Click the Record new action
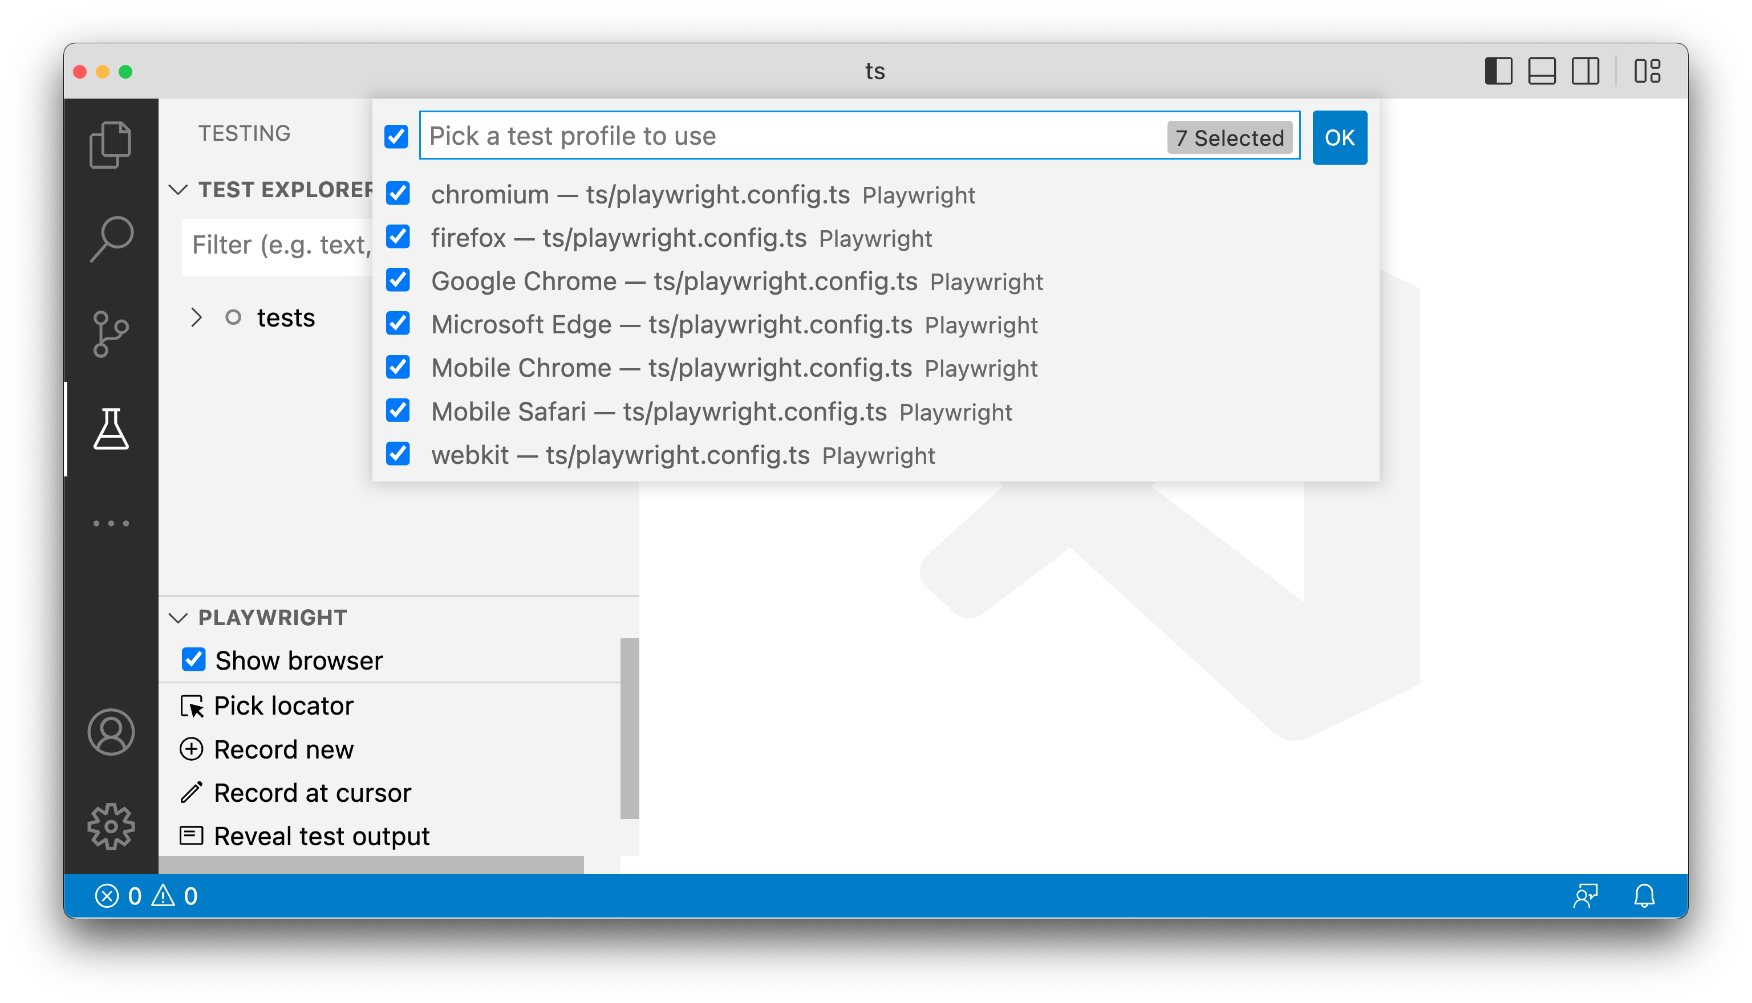This screenshot has width=1752, height=1003. (x=283, y=749)
